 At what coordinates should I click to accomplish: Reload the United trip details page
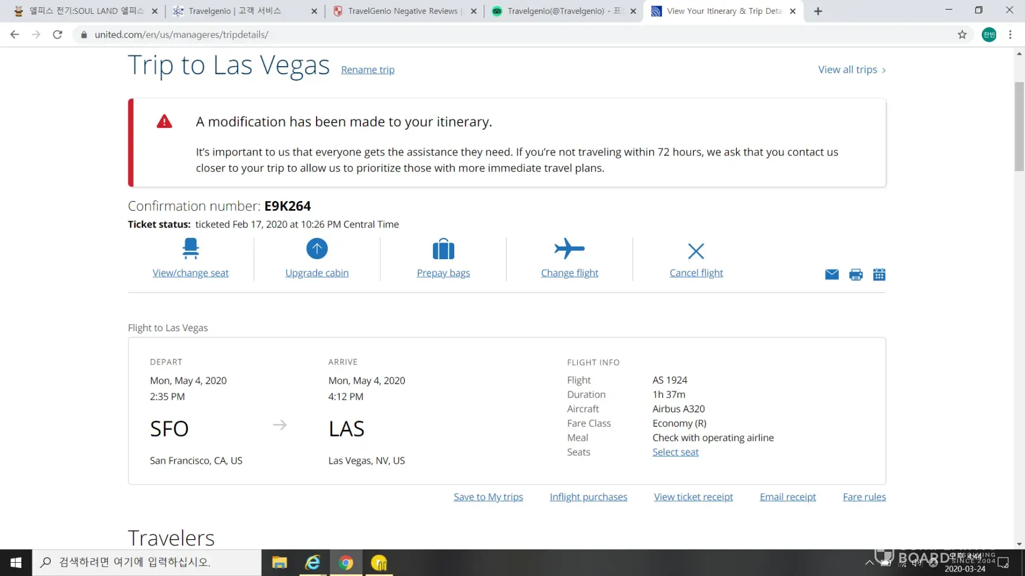[x=57, y=35]
